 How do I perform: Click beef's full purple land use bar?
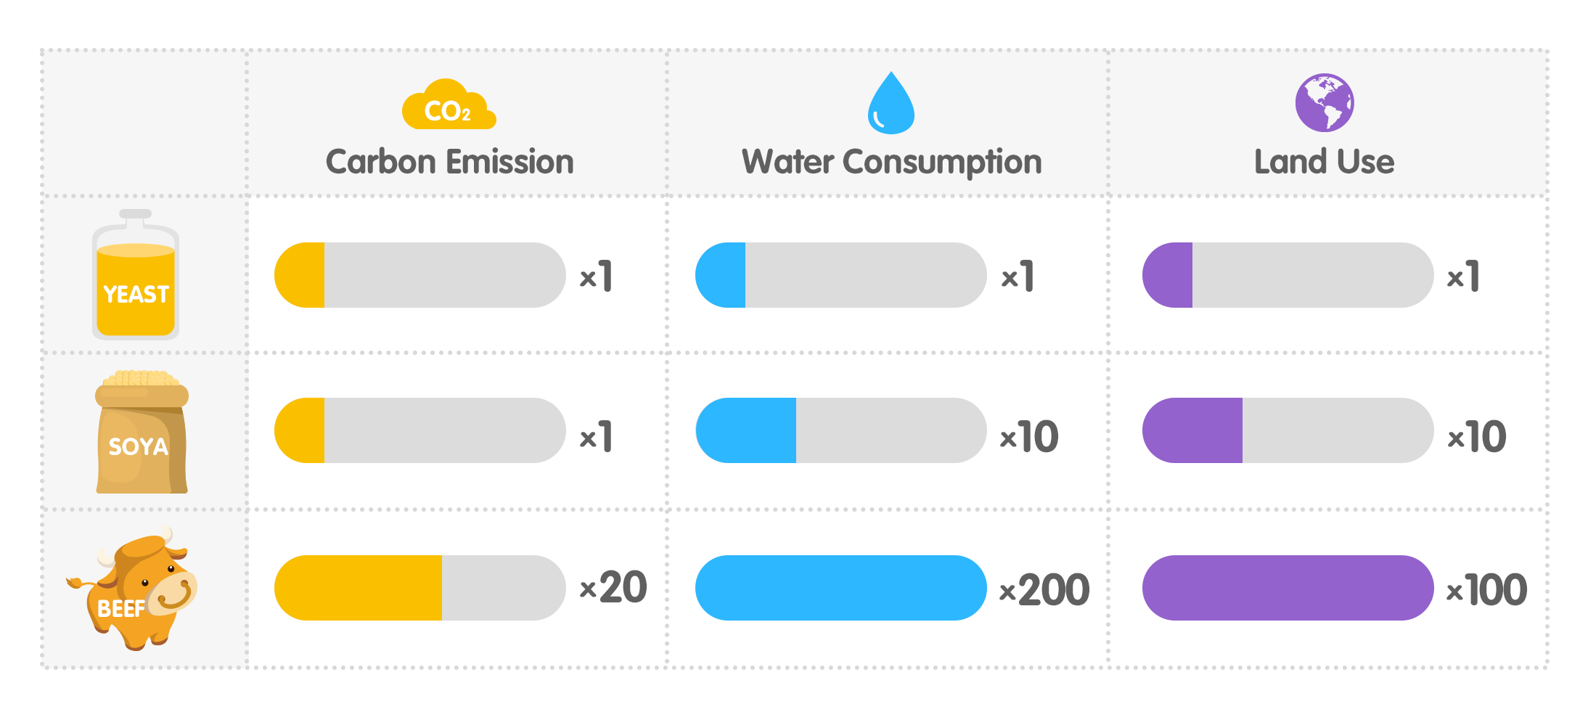pos(1288,588)
